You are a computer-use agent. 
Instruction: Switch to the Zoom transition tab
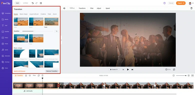pos(55,14)
